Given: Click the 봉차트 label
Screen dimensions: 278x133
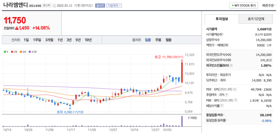Looking at the screenshot, I should 137,40.
